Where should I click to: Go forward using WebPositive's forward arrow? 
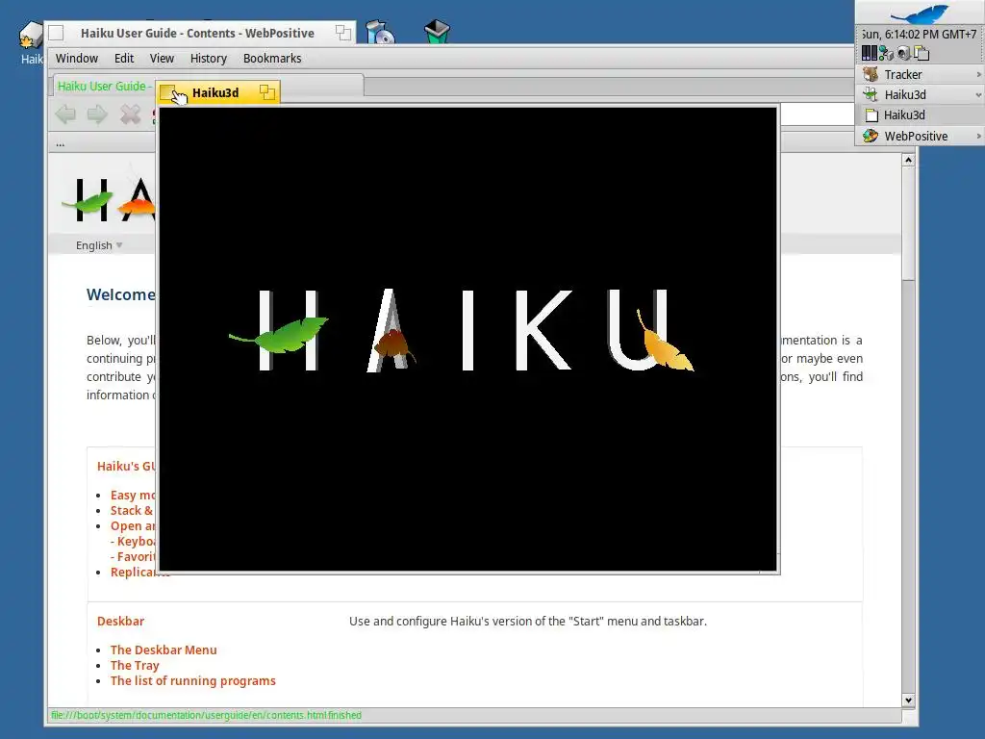(97, 115)
